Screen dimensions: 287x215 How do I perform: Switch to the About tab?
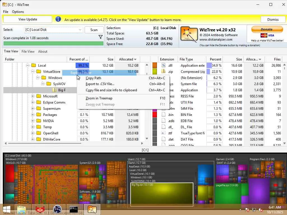click(43, 52)
